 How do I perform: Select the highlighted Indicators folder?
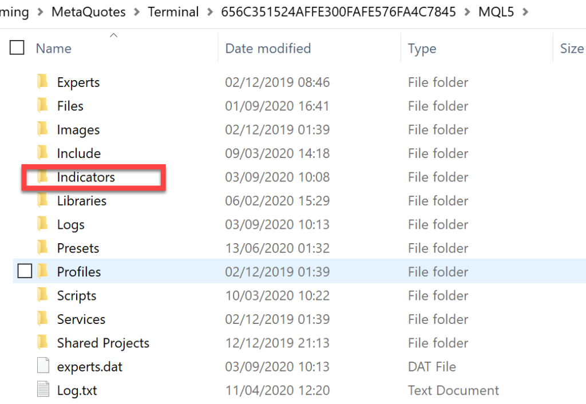click(x=86, y=177)
